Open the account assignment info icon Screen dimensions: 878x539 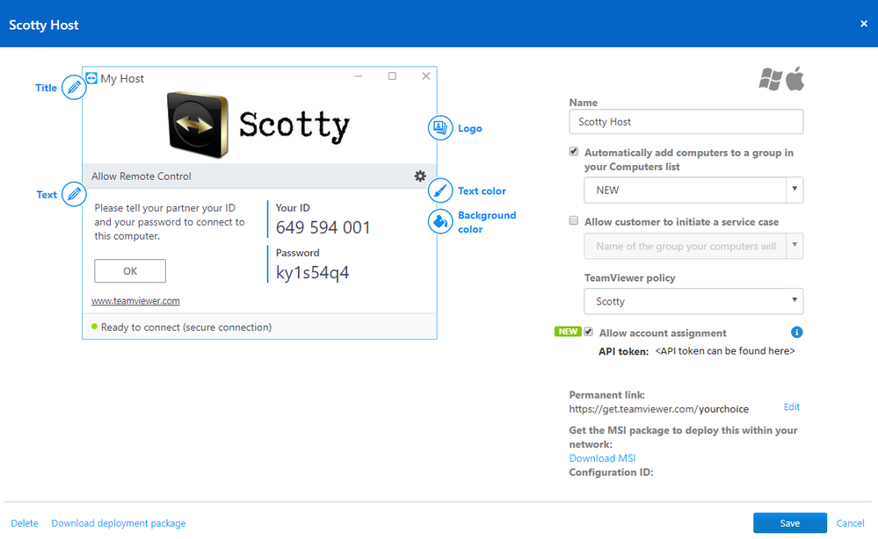[x=797, y=332]
